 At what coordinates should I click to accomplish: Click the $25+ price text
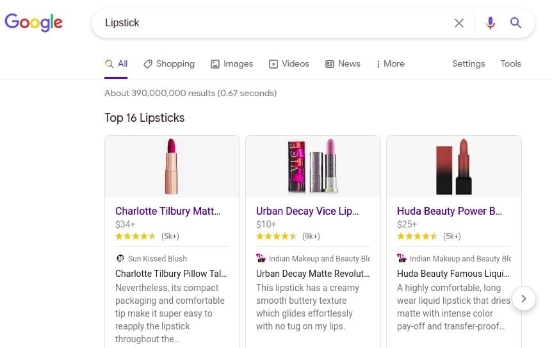[x=407, y=224]
